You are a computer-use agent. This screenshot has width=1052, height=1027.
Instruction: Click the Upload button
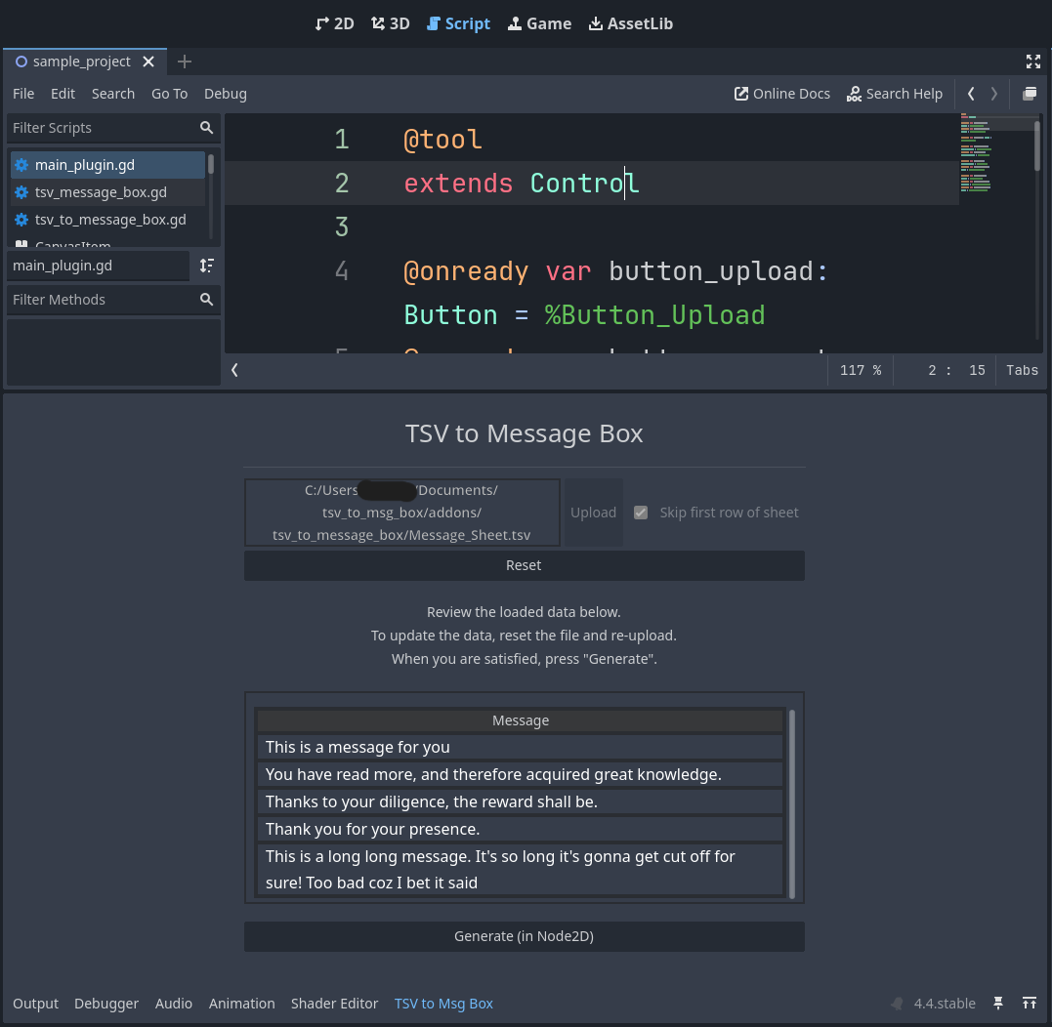pos(594,513)
